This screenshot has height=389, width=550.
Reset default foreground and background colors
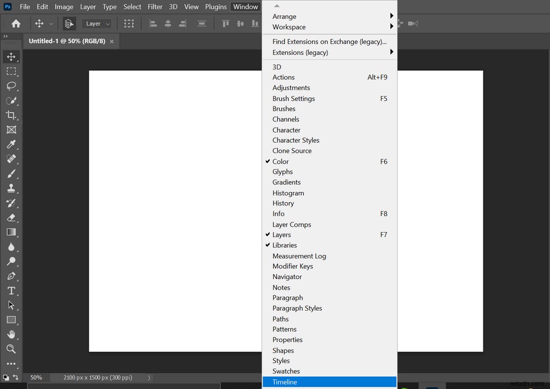coord(5,377)
